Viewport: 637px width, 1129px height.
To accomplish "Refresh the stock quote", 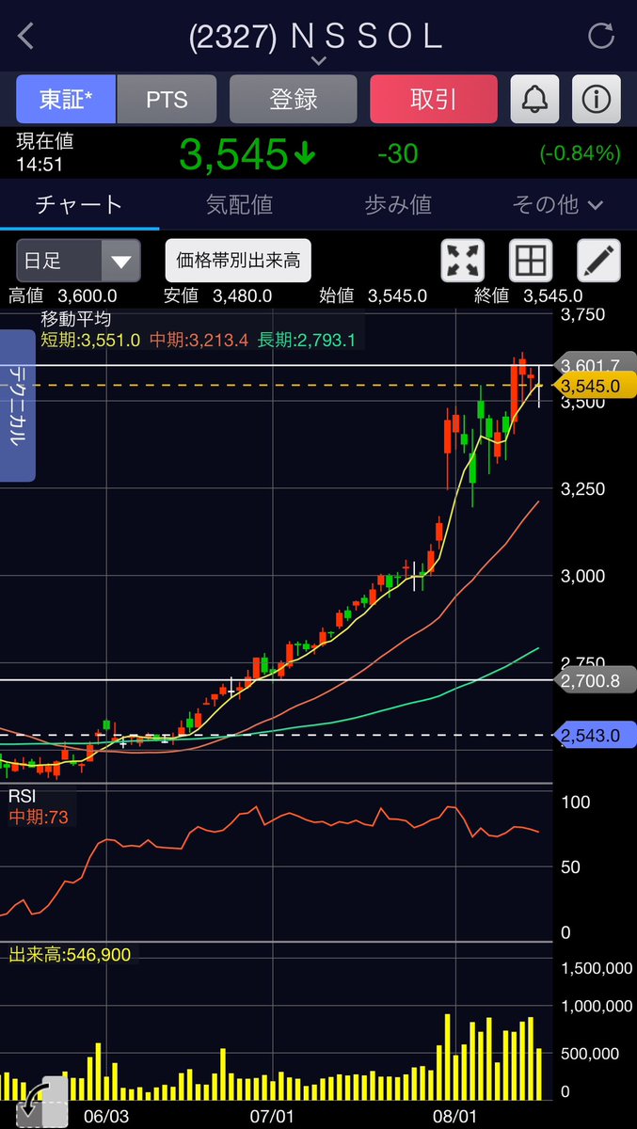I will pos(599,37).
